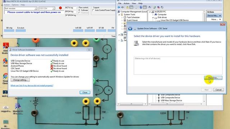Click the update driver software toolbar icon
Viewport: 230px width, 129px height.
click(155, 7)
